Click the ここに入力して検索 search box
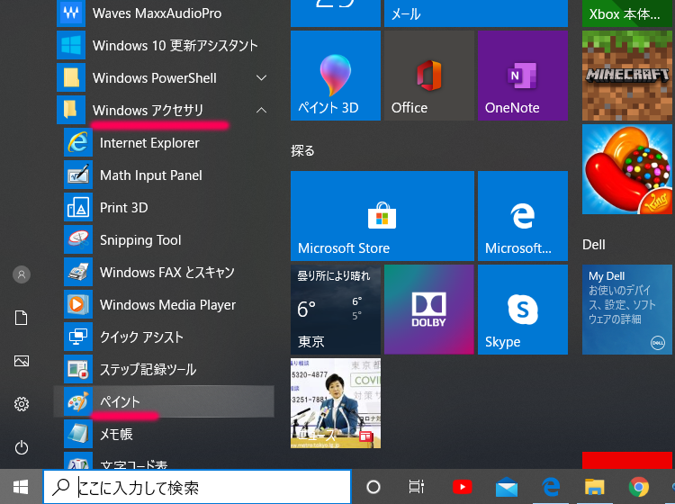Viewport: 675px width, 504px height. tap(197, 487)
